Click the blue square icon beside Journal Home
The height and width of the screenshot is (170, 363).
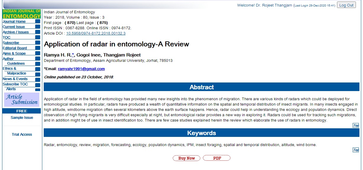click(38, 22)
